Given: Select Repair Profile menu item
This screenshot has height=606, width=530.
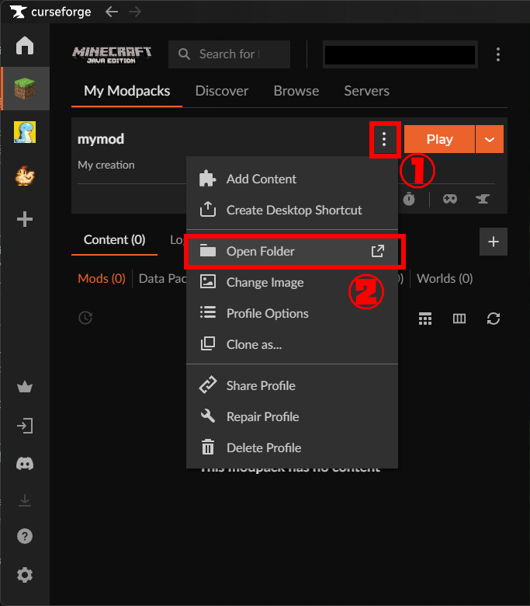Looking at the screenshot, I should click(292, 416).
